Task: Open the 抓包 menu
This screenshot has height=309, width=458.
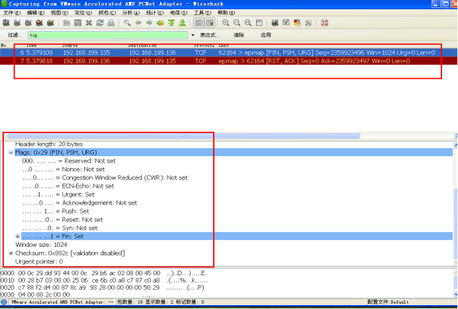Action: coord(107,13)
